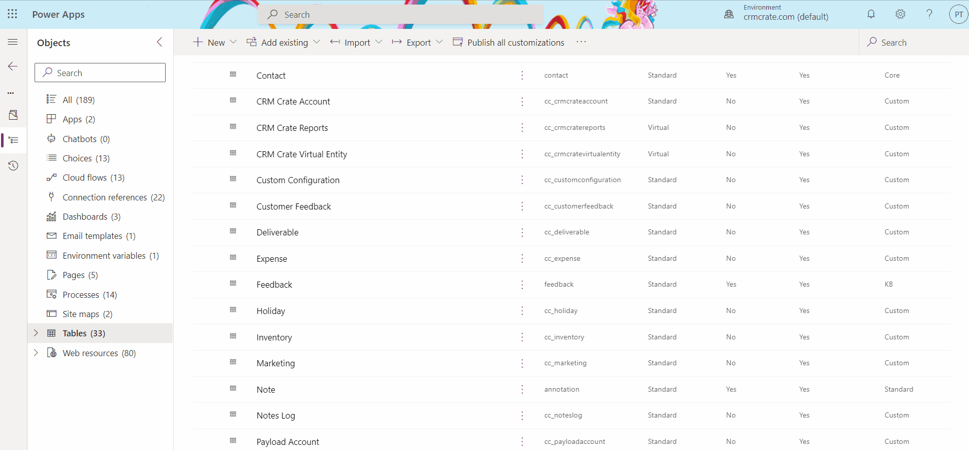The width and height of the screenshot is (969, 450).
Task: Open the PT account avatar
Action: point(958,14)
